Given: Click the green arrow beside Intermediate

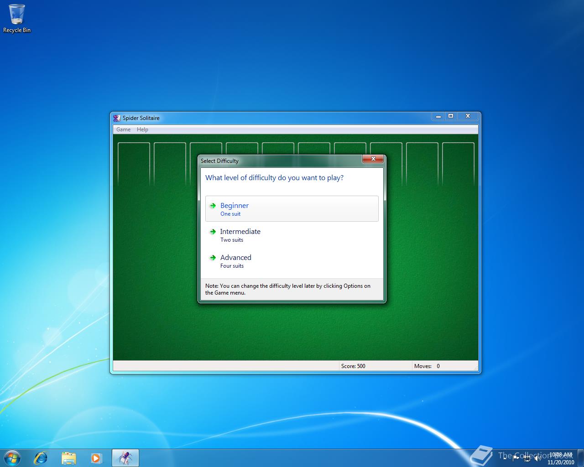Looking at the screenshot, I should point(213,232).
